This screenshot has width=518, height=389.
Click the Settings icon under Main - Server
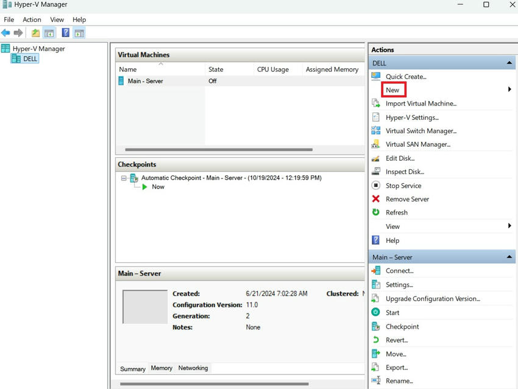coord(375,284)
